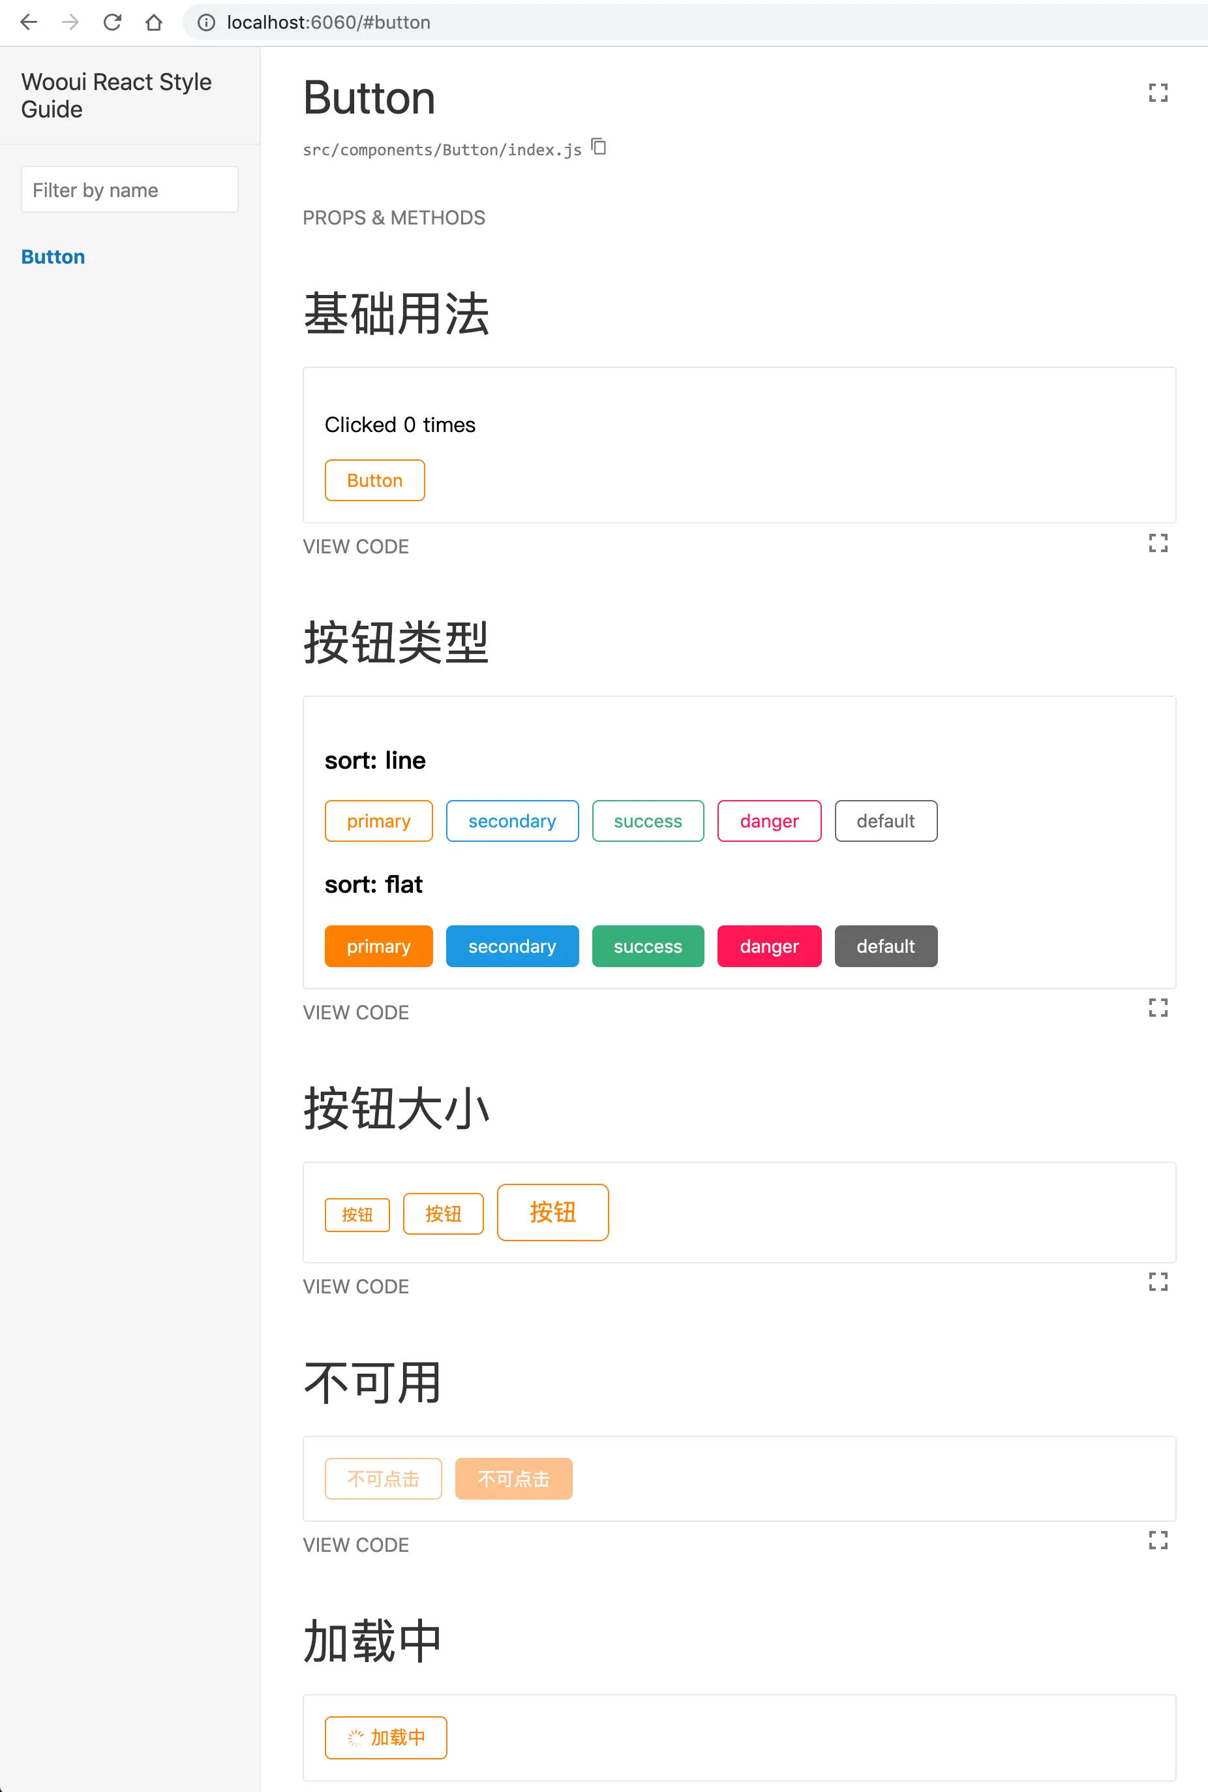This screenshot has height=1792, width=1208.
Task: Expand VIEW CODE under 基础用法
Action: point(355,546)
